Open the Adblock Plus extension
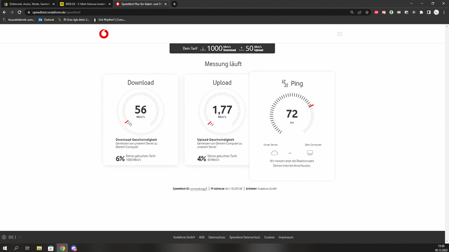 point(376,12)
